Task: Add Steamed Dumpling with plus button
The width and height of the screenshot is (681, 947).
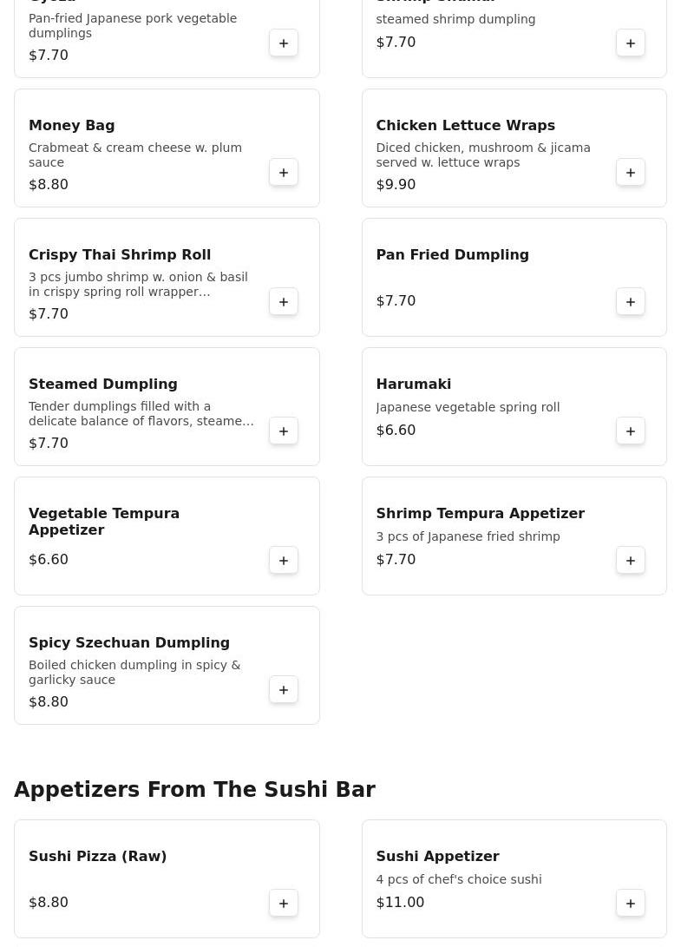Action: (x=283, y=431)
